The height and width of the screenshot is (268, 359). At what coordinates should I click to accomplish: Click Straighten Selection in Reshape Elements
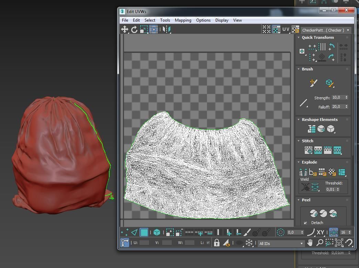click(x=312, y=129)
